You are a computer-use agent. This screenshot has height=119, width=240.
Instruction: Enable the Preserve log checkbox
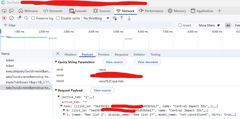[33, 18]
